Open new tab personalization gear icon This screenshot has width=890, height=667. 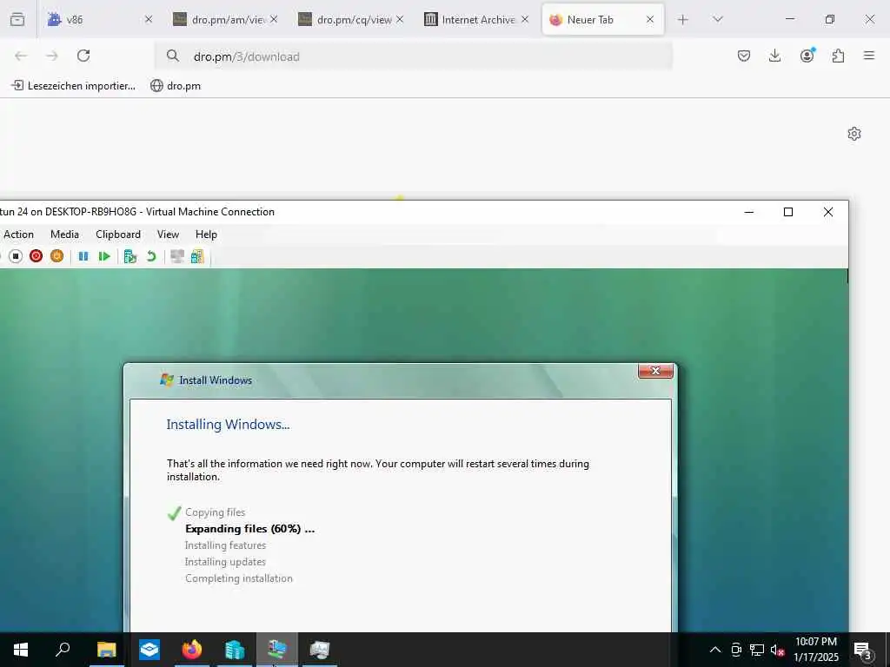click(x=854, y=134)
